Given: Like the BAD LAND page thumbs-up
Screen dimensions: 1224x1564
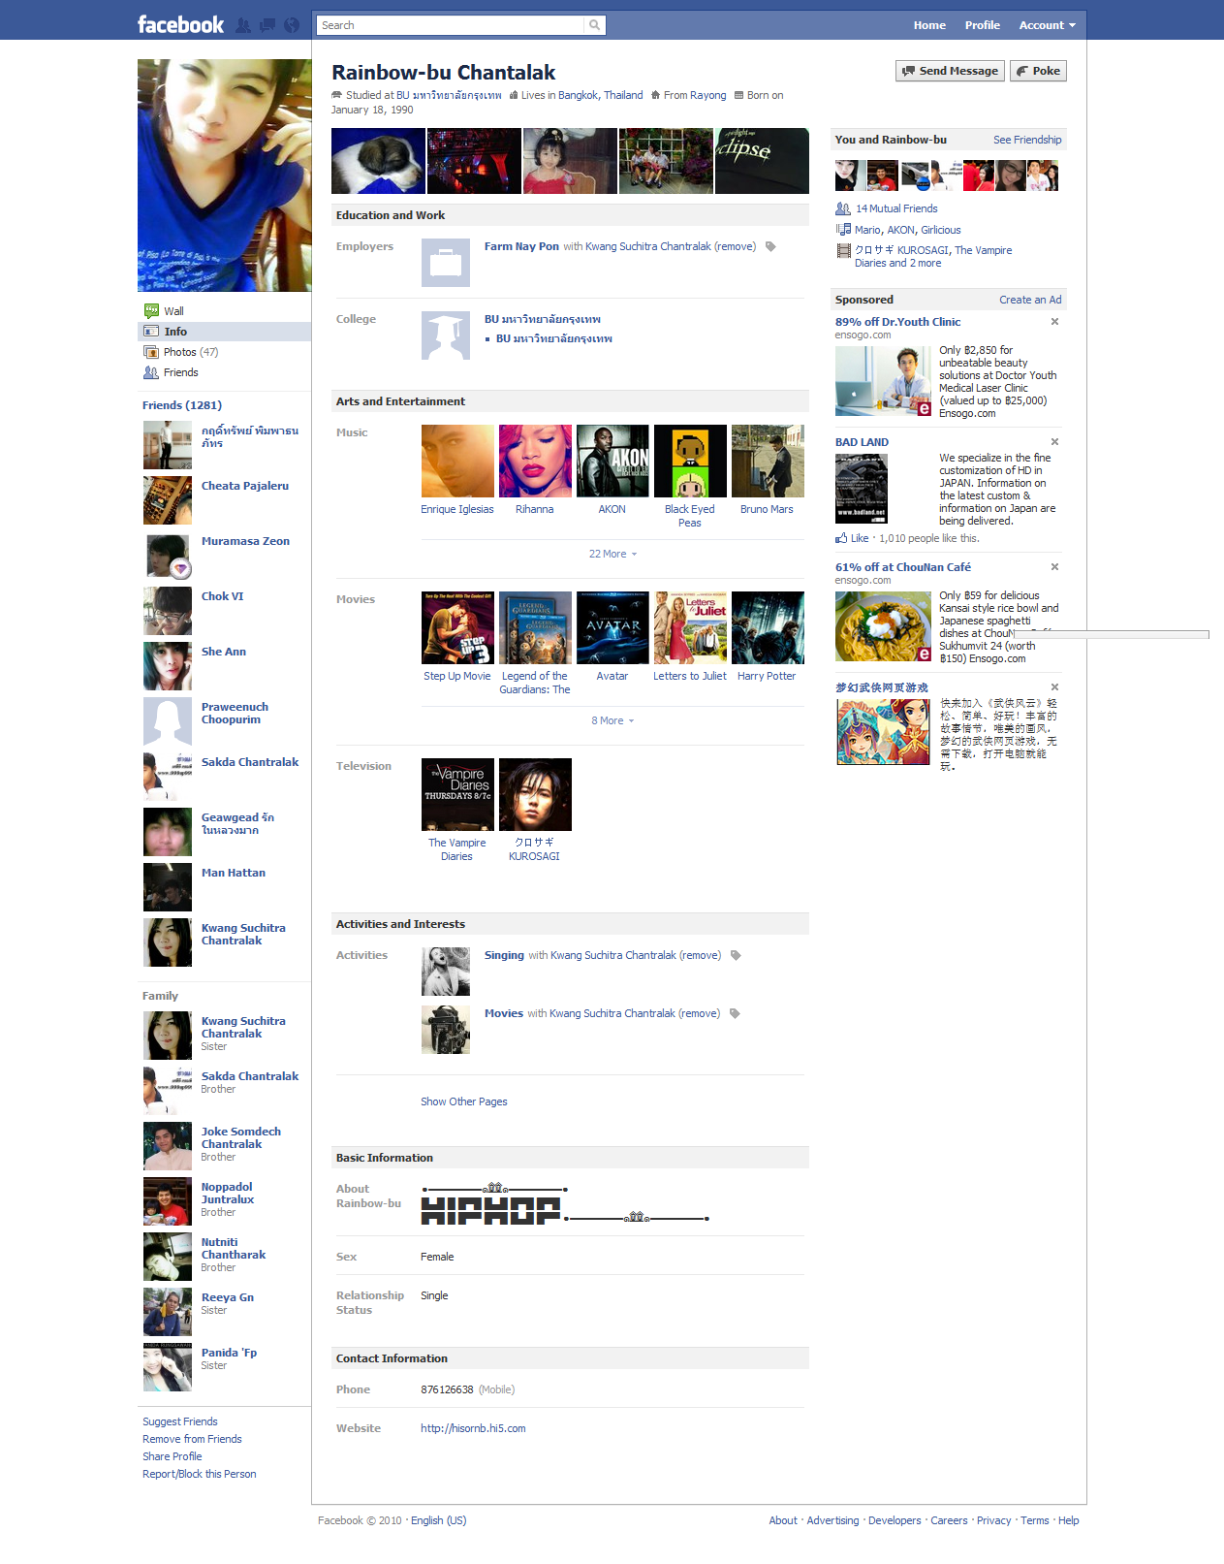Looking at the screenshot, I should pos(841,538).
